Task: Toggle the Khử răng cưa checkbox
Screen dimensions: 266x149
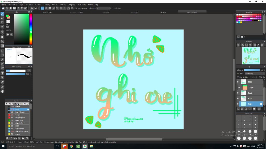Action: tap(76, 8)
